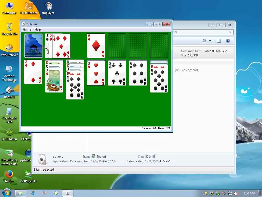Toggle the Explorer preview pane button

[219, 41]
